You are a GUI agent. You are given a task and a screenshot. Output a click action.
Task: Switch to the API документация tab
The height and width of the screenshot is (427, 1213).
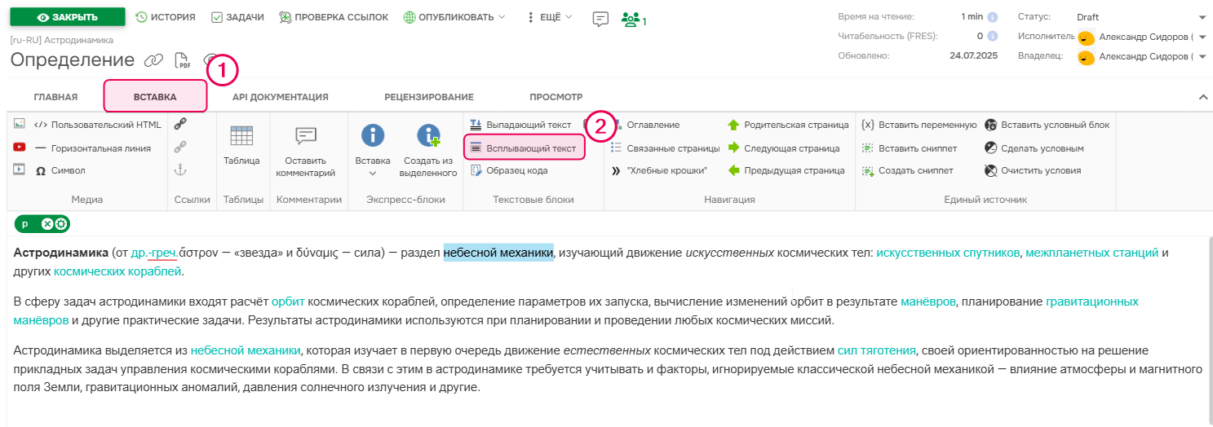coord(281,97)
